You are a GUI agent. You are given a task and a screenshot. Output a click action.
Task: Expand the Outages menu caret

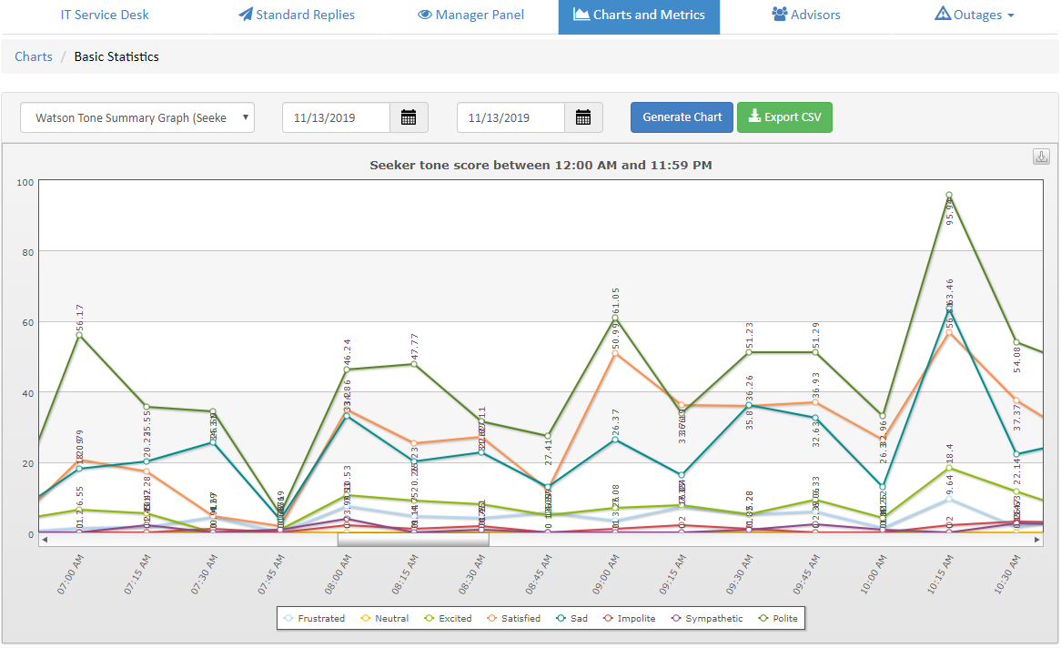[1011, 15]
